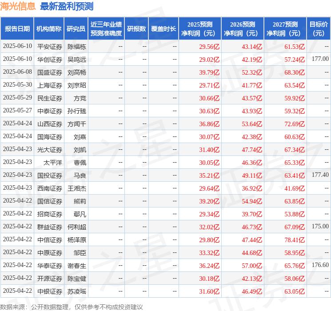Select the 中泰证券 institution cell

point(50,111)
